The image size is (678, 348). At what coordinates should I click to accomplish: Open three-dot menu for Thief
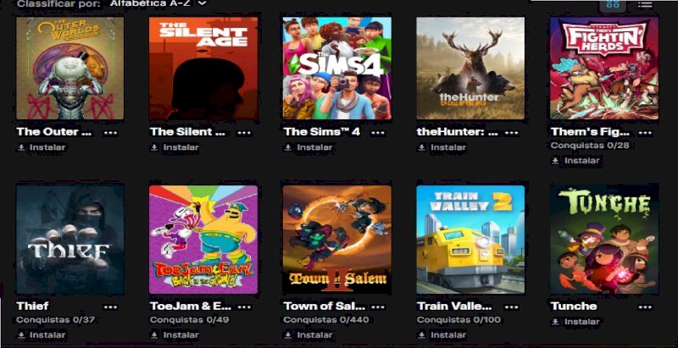pos(111,307)
